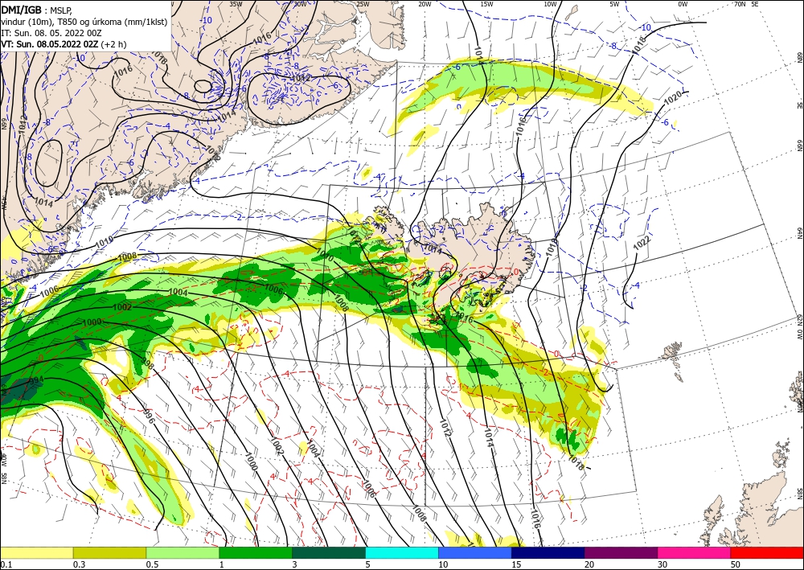Click the '994' isobar label
The height and width of the screenshot is (570, 804).
tap(37, 381)
